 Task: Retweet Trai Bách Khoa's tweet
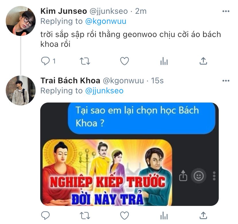pyautogui.click(x=85, y=215)
